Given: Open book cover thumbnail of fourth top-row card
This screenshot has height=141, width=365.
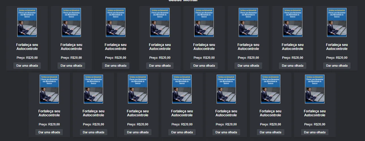Looking at the screenshot, I should click(160, 22).
